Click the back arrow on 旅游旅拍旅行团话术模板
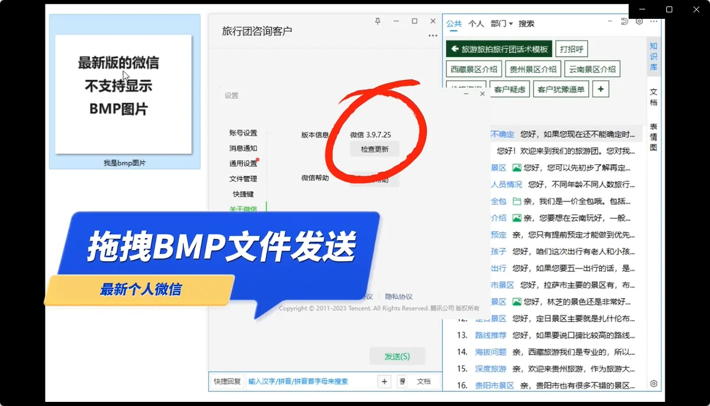Image resolution: width=710 pixels, height=406 pixels. (x=455, y=49)
